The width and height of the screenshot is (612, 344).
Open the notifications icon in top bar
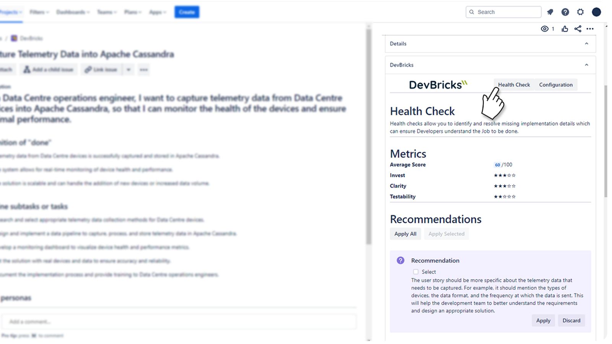coord(550,12)
